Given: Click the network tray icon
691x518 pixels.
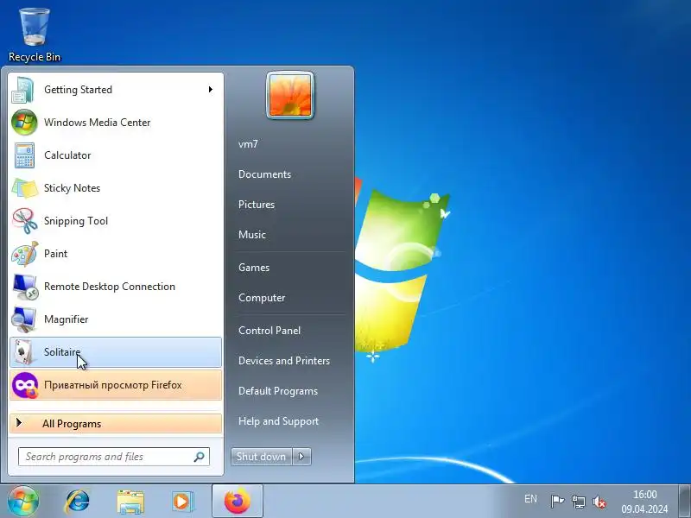Looking at the screenshot, I should click(x=578, y=502).
